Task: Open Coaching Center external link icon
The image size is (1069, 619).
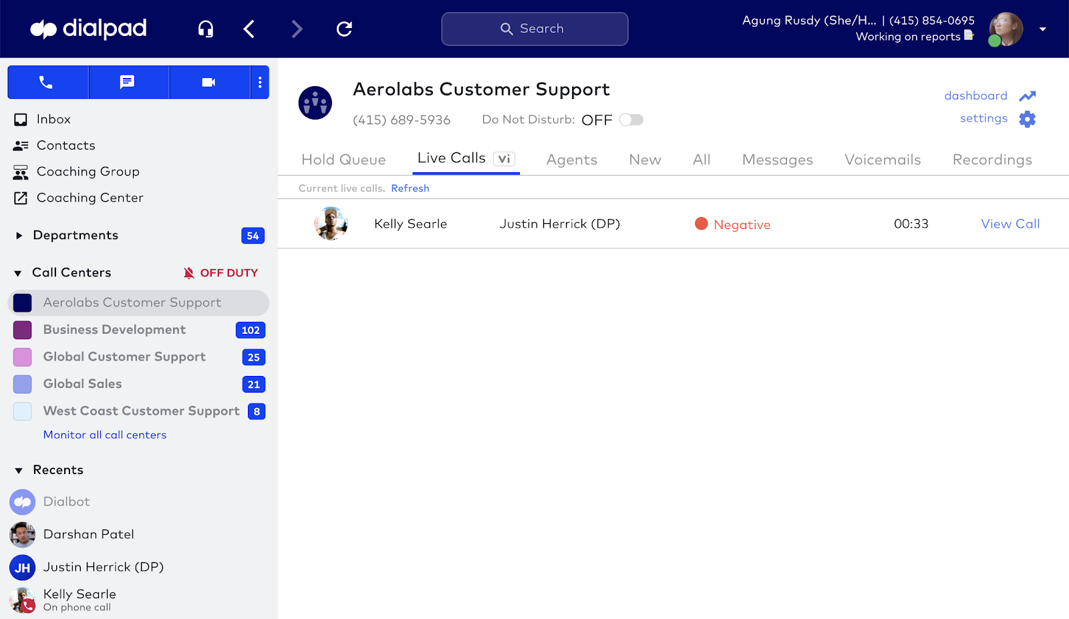Action: click(21, 198)
